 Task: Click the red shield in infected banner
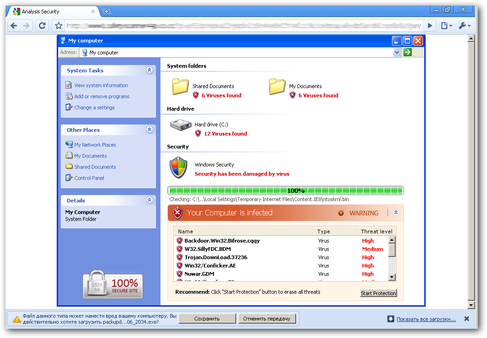[x=178, y=213]
